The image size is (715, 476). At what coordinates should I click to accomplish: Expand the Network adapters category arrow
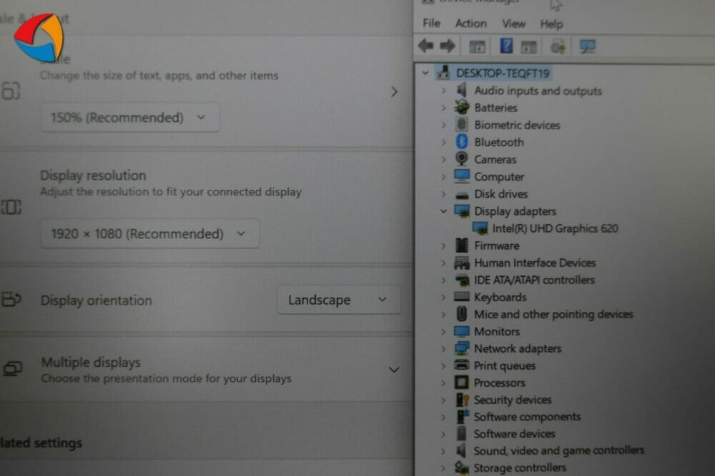click(x=443, y=348)
